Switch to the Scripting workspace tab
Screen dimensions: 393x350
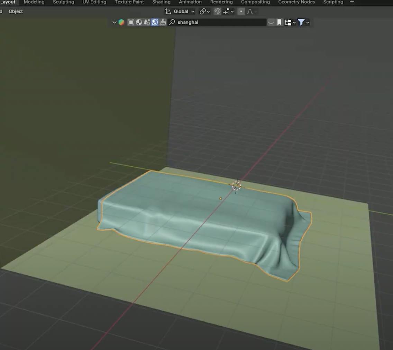[333, 2]
